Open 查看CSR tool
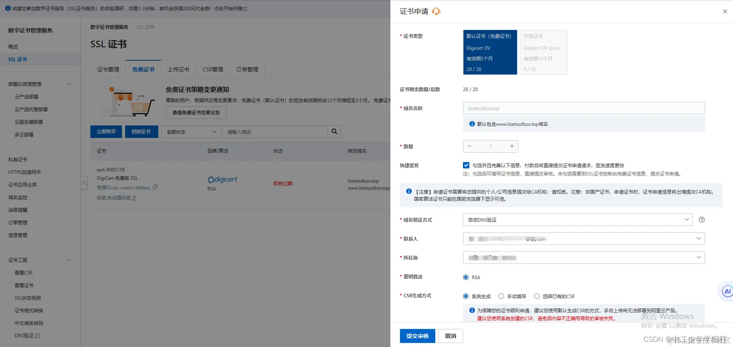This screenshot has height=347, width=733. point(24,272)
